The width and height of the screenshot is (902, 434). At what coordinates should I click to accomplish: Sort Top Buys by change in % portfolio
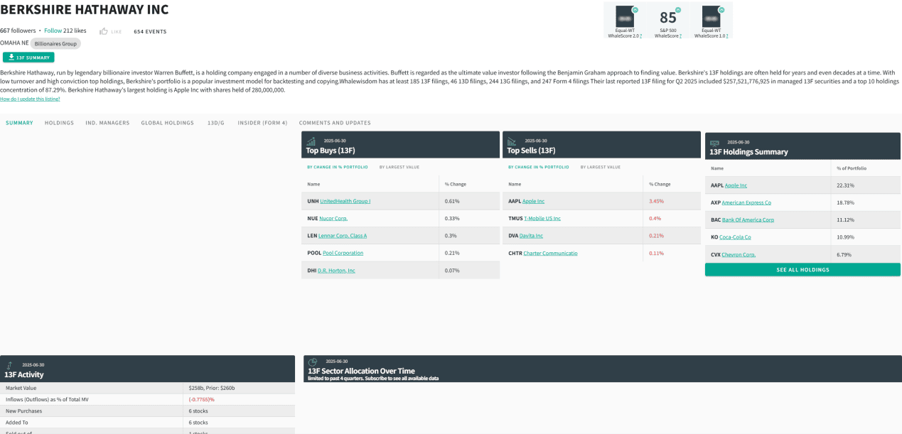coord(337,167)
